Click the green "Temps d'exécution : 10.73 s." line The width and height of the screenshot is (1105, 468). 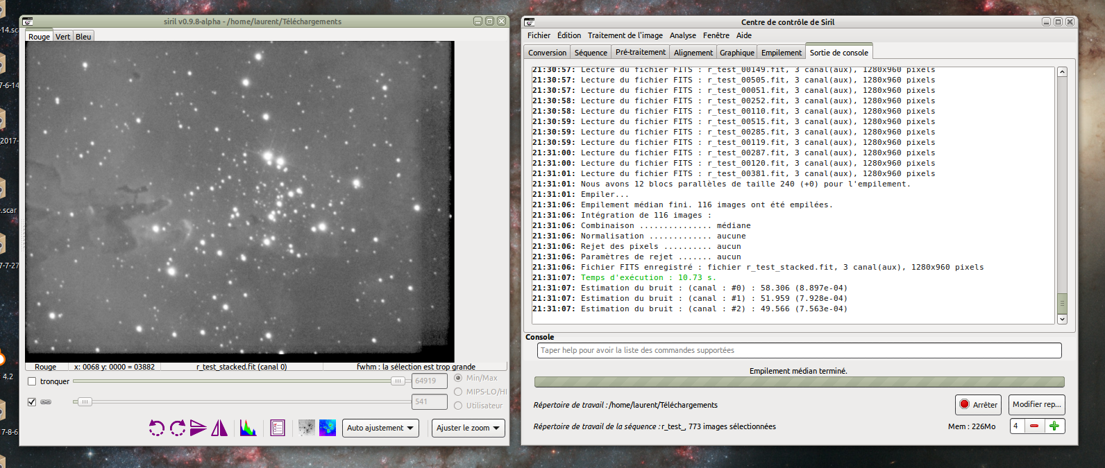point(648,277)
